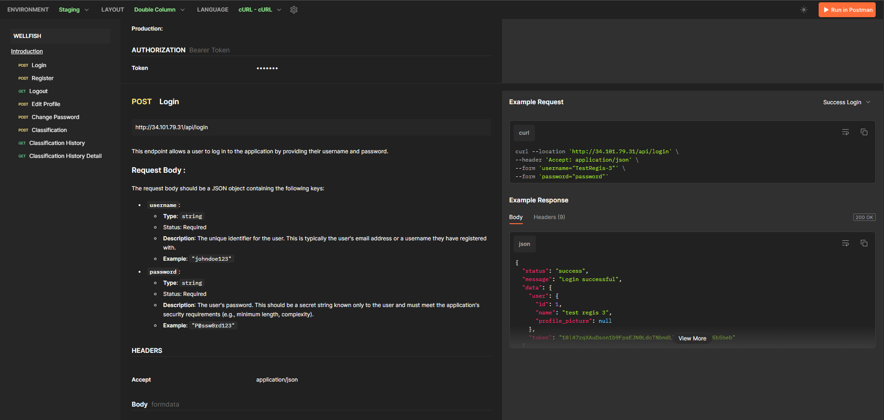The height and width of the screenshot is (420, 884).
Task: Open the cURL language dropdown
Action: coord(260,10)
